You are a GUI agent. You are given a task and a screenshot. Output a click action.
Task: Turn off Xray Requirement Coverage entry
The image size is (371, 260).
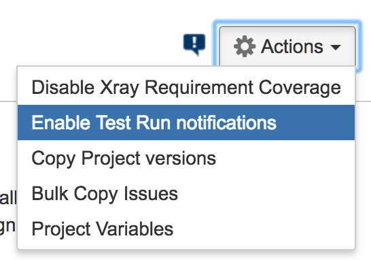click(186, 87)
